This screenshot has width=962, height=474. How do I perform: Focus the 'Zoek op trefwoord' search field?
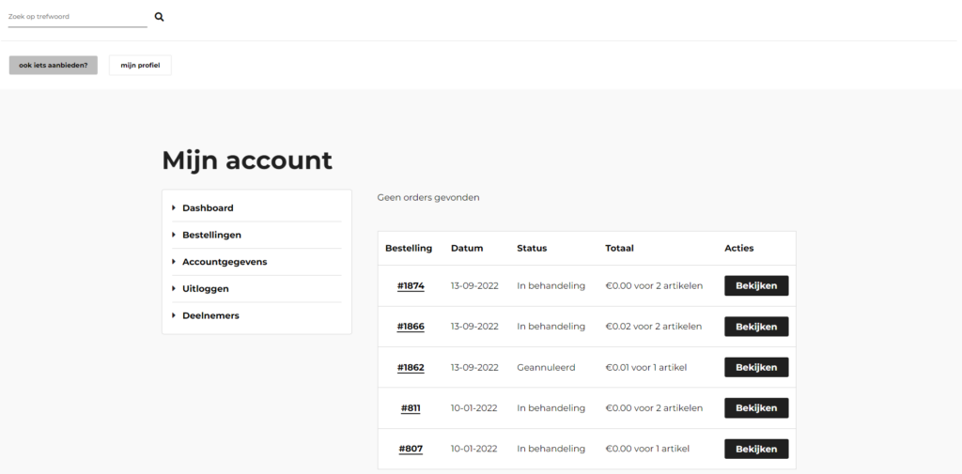(x=77, y=17)
